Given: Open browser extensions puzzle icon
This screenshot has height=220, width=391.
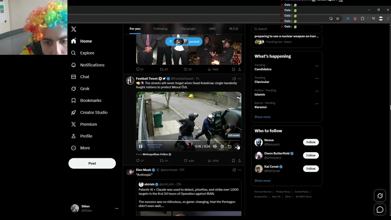Looking at the screenshot, I should tap(363, 19).
